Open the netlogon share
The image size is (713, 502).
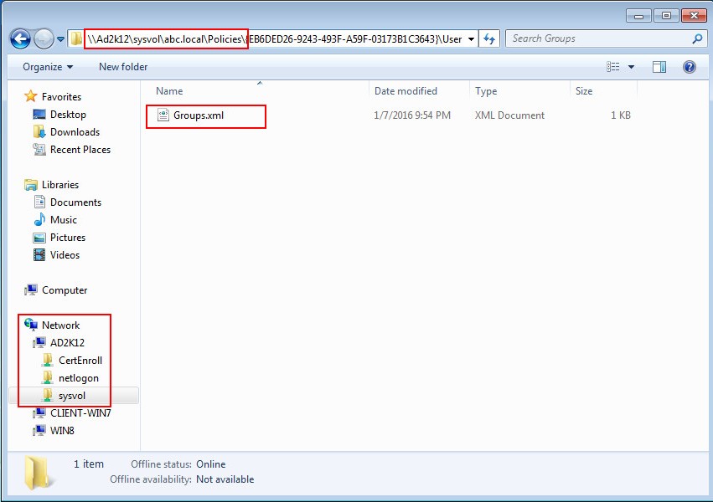click(x=79, y=378)
